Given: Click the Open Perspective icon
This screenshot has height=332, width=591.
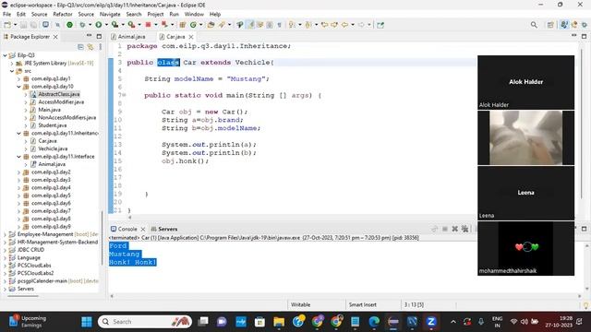Looking at the screenshot, I should (550, 25).
